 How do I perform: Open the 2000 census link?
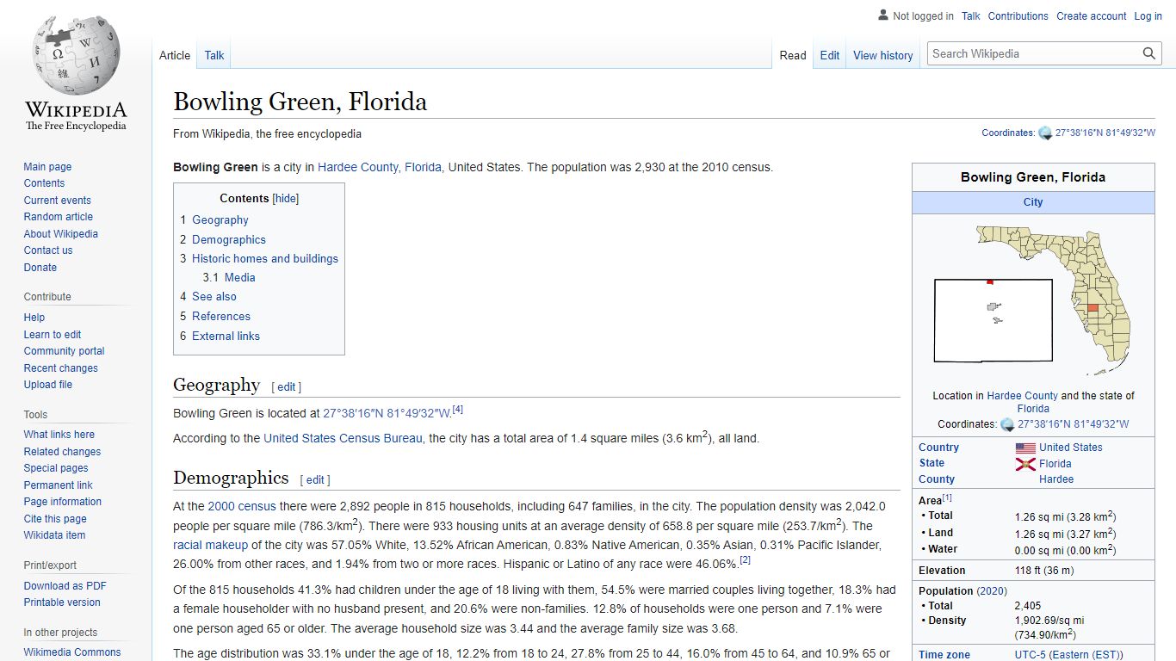tap(242, 506)
